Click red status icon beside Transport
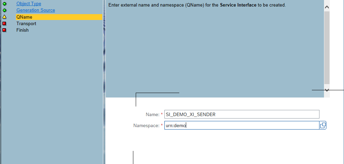Viewport: 344px width, 164px height. point(4,24)
